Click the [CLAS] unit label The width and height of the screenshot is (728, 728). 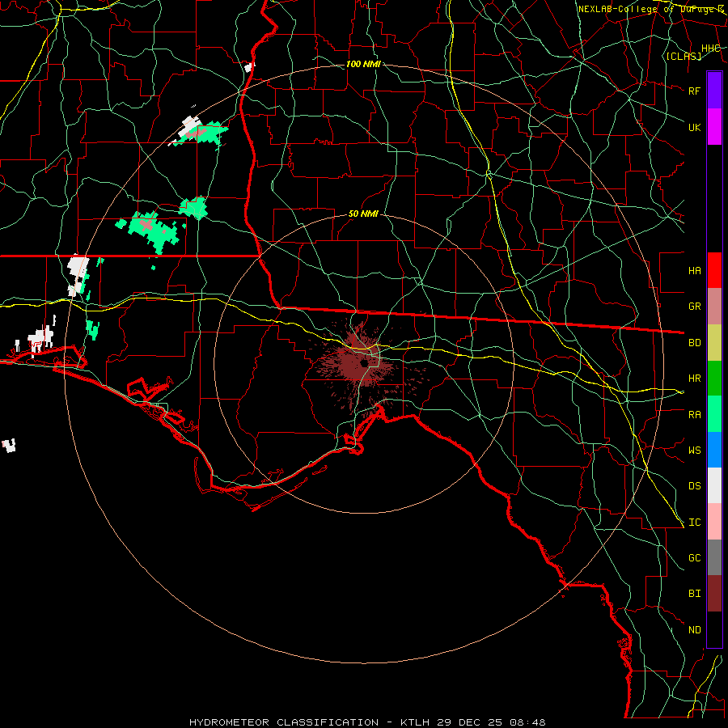[x=684, y=56]
